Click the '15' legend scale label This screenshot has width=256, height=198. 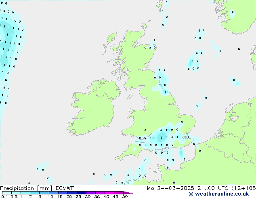point(60,196)
